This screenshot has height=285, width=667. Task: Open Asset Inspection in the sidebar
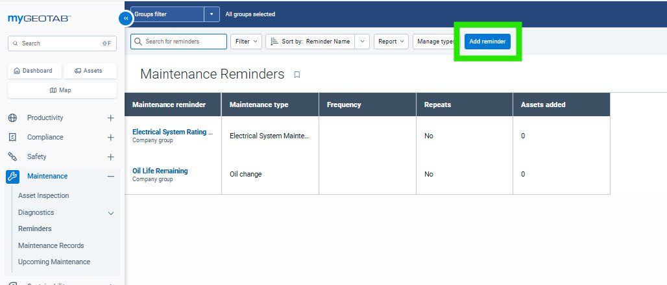(43, 195)
